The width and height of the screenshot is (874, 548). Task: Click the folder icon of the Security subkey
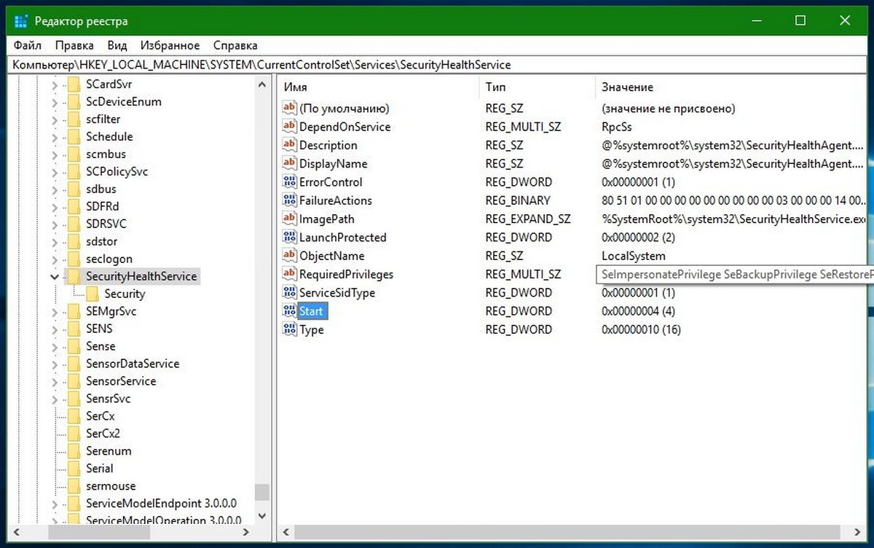92,294
